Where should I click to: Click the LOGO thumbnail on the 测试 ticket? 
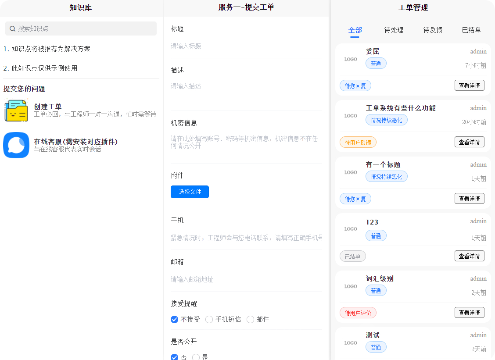351,342
